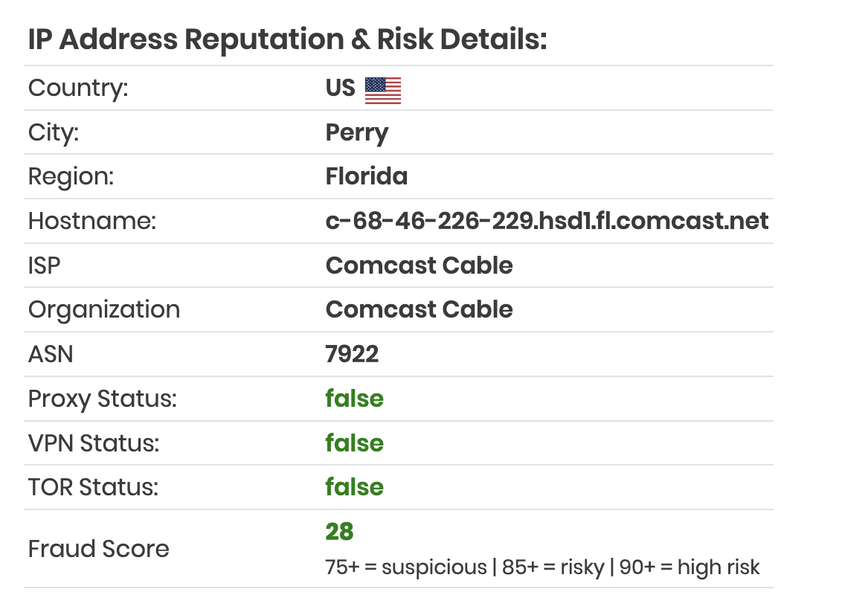Click the IP Address Reputation heading
This screenshot has height=592, width=842.
287,39
